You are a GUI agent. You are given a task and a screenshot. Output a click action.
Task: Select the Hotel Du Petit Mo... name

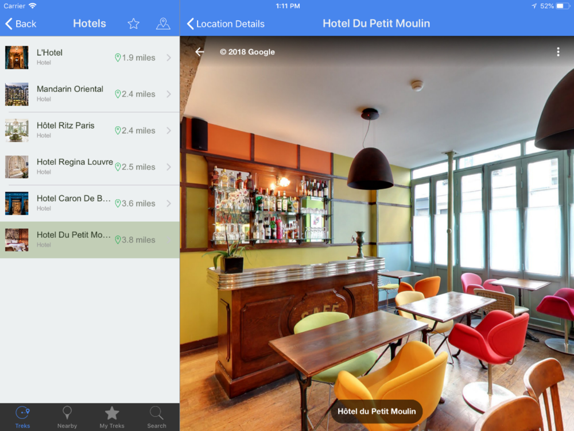pos(73,235)
